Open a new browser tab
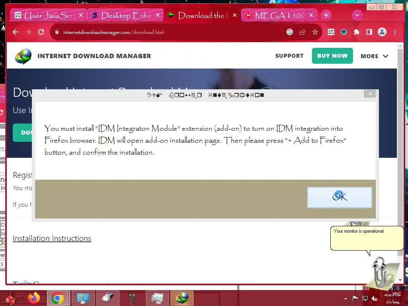Screen dimensions: 408x306 coord(326,16)
